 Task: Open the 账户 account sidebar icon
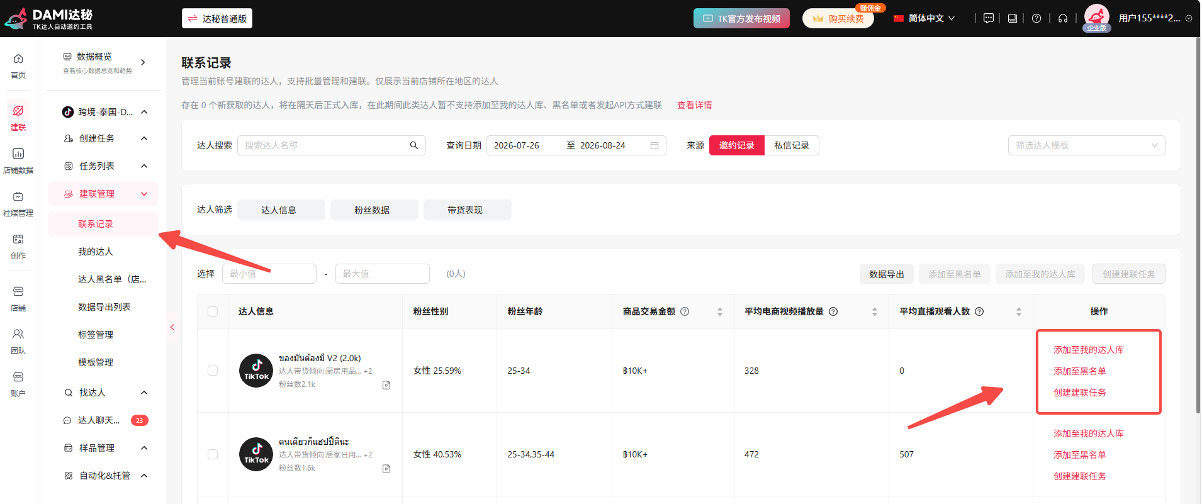[x=18, y=384]
